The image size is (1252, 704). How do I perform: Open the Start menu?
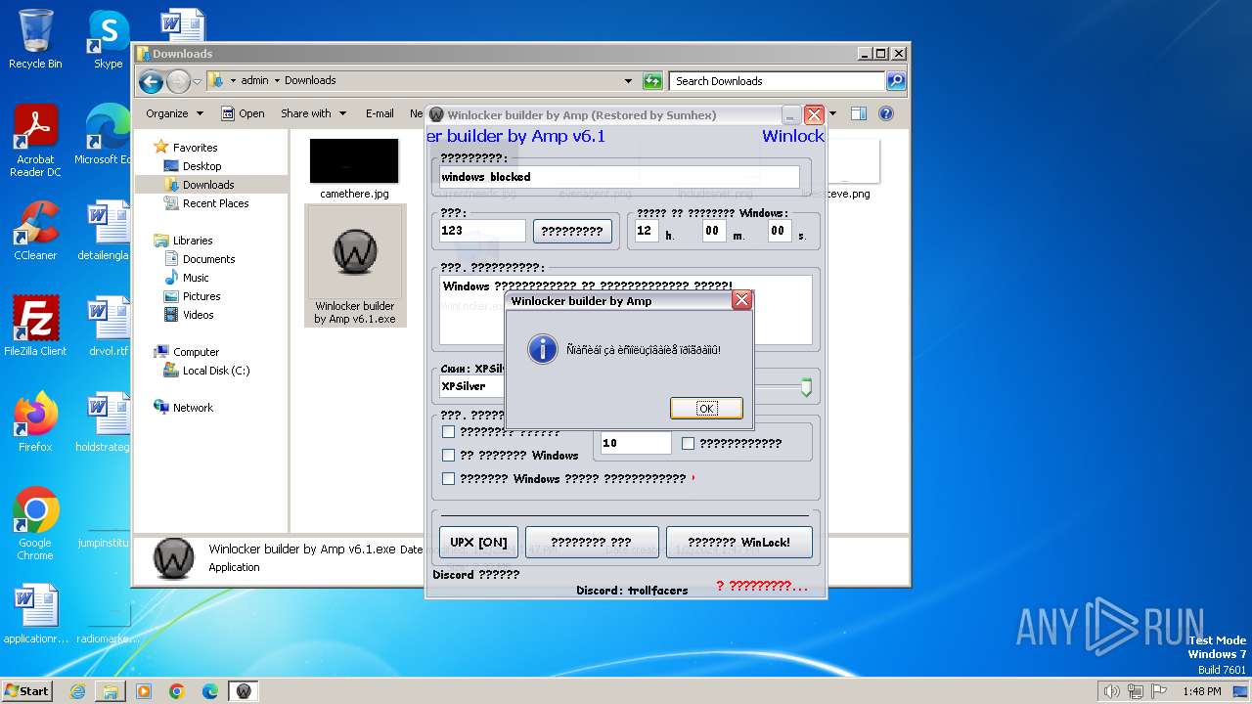[x=26, y=690]
